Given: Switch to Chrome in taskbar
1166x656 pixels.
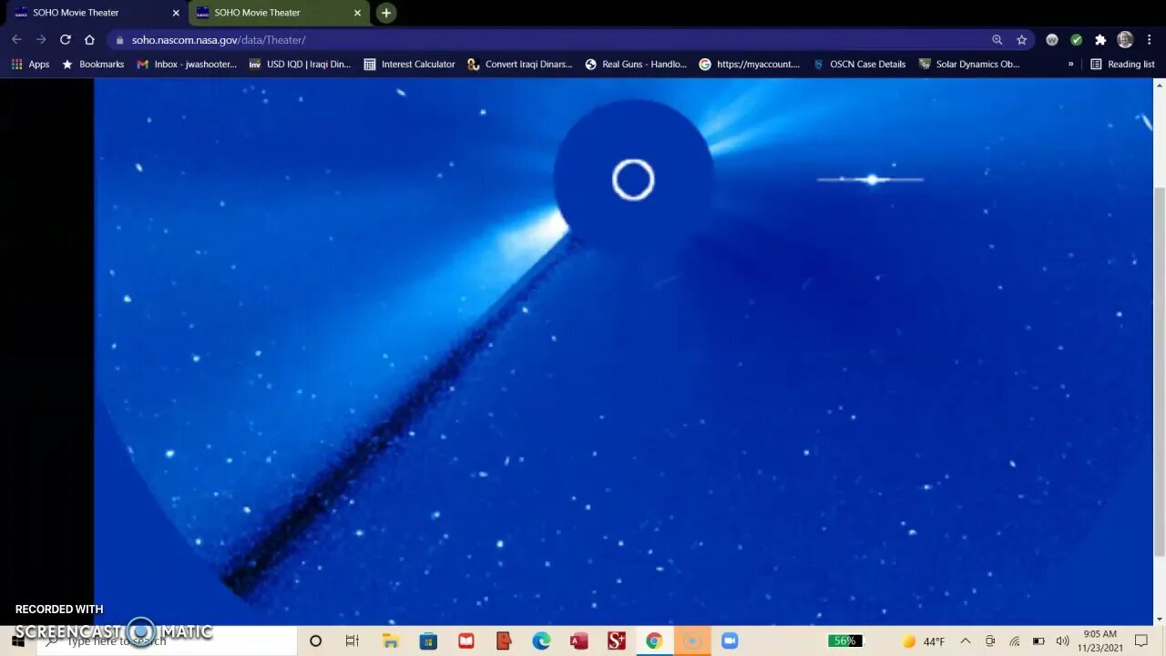Looking at the screenshot, I should [x=654, y=641].
